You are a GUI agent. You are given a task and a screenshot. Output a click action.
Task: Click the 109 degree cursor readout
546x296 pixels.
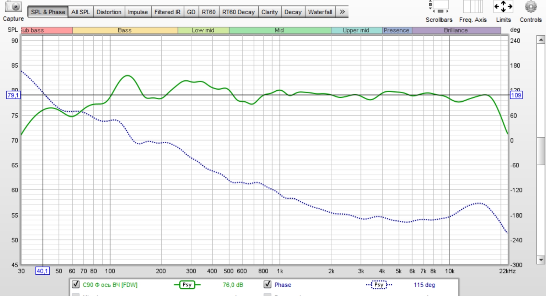point(516,95)
